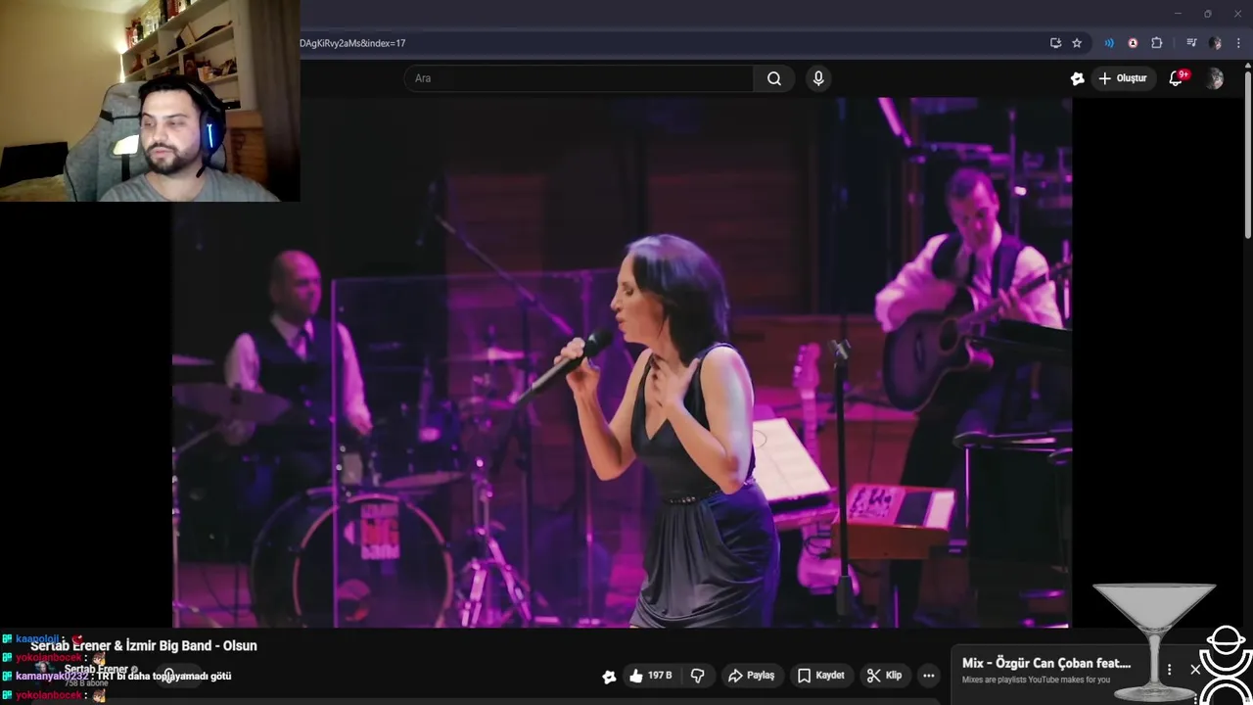Open browser media controls icon
The height and width of the screenshot is (705, 1253).
coord(1191,43)
